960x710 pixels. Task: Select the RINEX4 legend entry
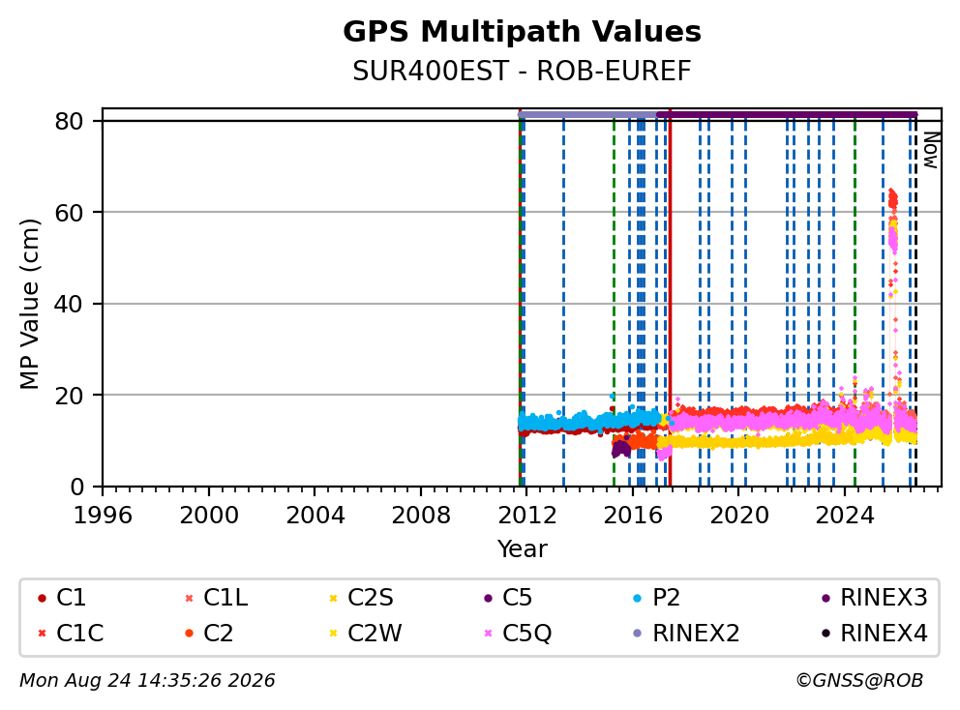click(875, 633)
